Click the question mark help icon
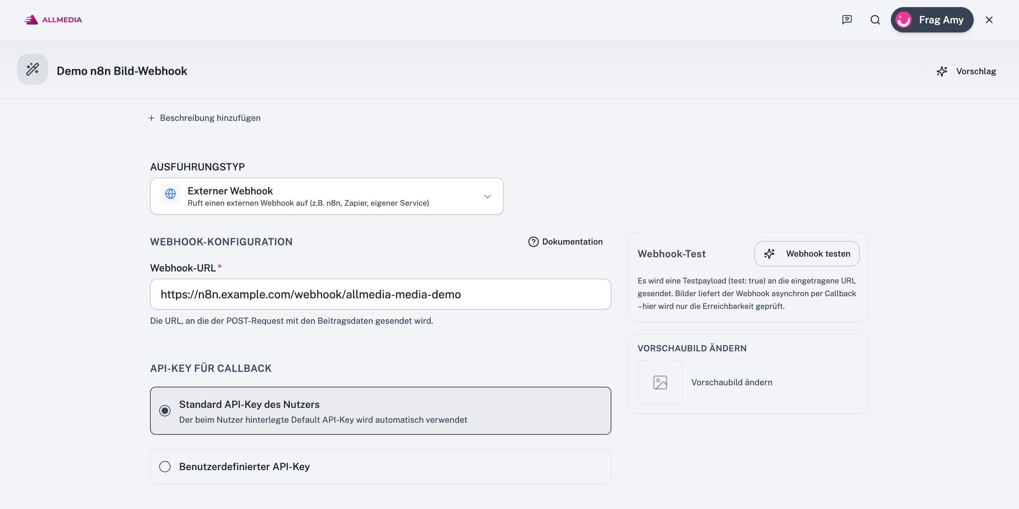Image resolution: width=1019 pixels, height=509 pixels. pyautogui.click(x=533, y=242)
